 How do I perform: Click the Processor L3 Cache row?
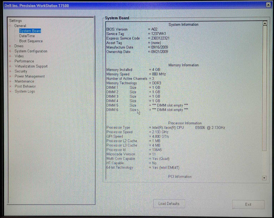coord(133,145)
